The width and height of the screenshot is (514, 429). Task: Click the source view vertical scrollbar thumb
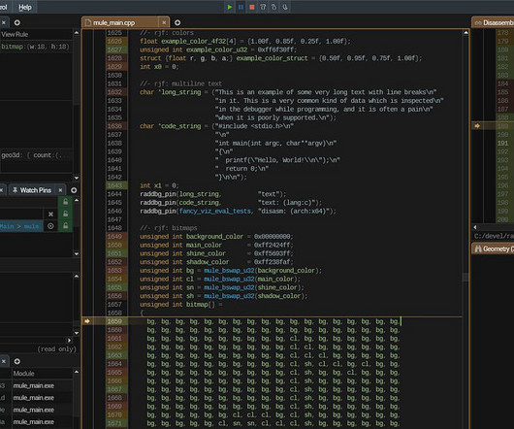466,278
